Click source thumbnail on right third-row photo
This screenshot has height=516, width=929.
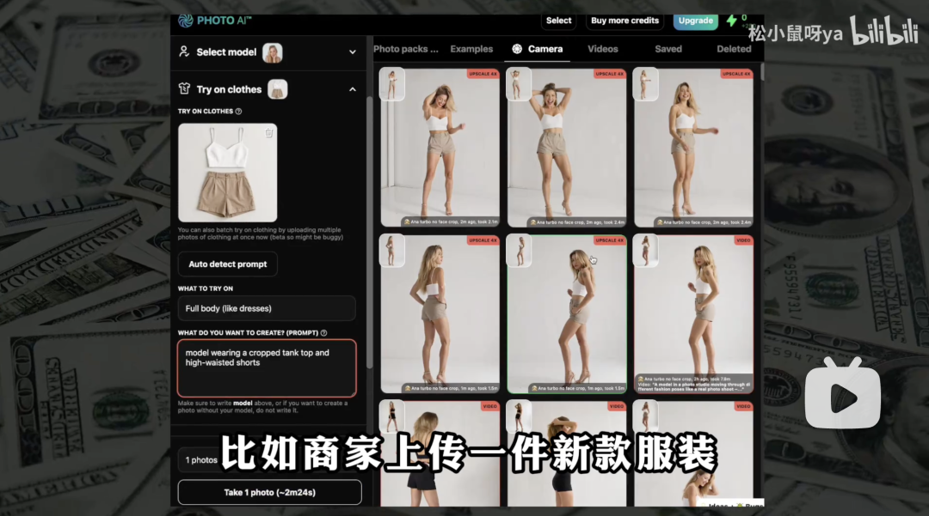[646, 417]
